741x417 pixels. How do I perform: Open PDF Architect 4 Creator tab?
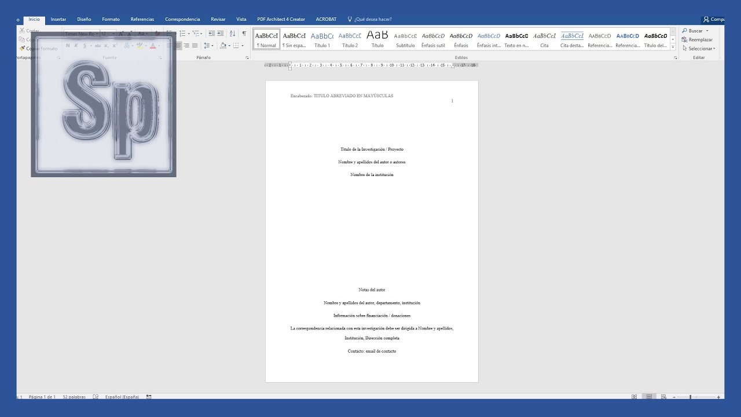pyautogui.click(x=281, y=19)
